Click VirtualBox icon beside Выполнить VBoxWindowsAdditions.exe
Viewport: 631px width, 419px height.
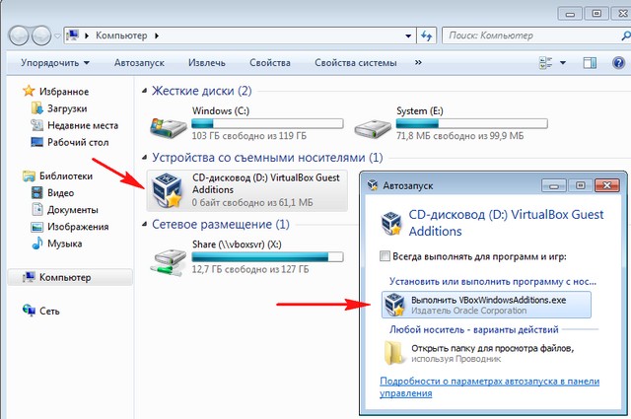pos(394,305)
